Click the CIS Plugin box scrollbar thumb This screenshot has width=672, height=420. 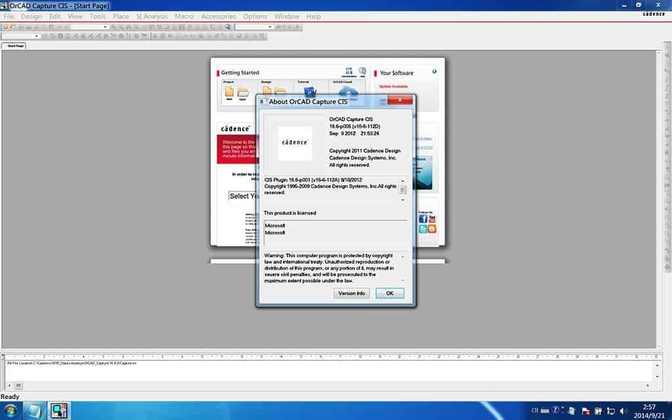(402, 190)
